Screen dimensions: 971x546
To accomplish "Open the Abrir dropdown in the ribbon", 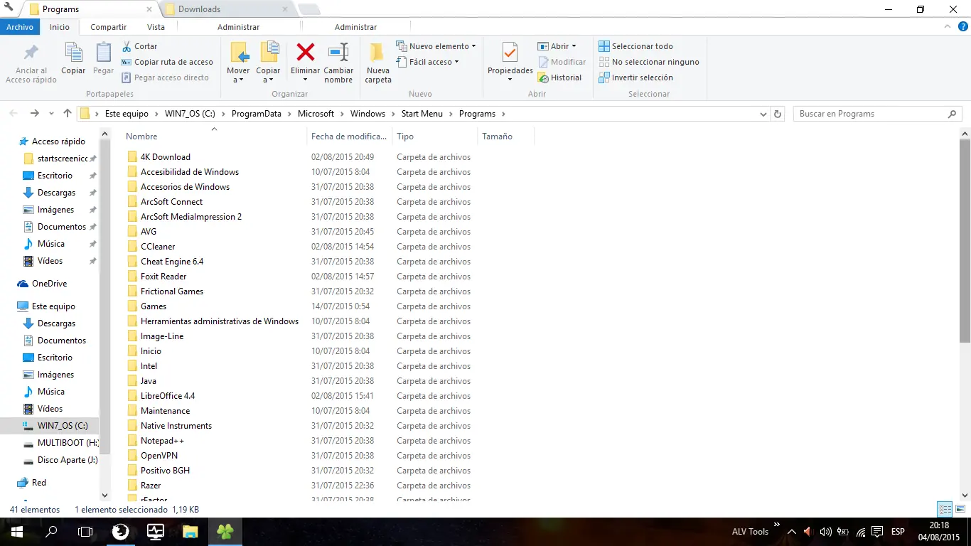I will tap(557, 46).
